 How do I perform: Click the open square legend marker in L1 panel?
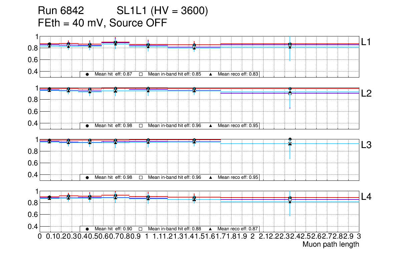click(x=141, y=74)
